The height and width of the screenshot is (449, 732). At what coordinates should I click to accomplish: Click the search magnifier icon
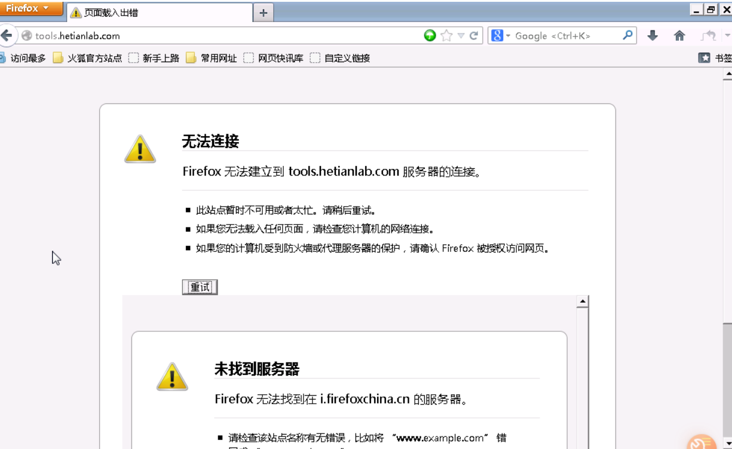[627, 36]
